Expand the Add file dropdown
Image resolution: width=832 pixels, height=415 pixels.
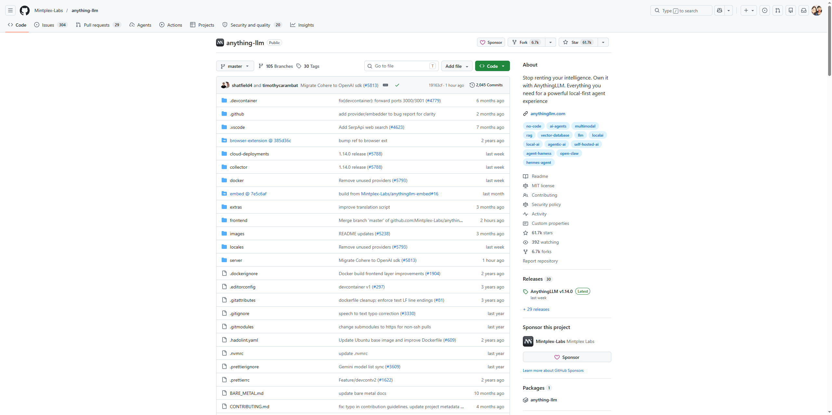[457, 66]
